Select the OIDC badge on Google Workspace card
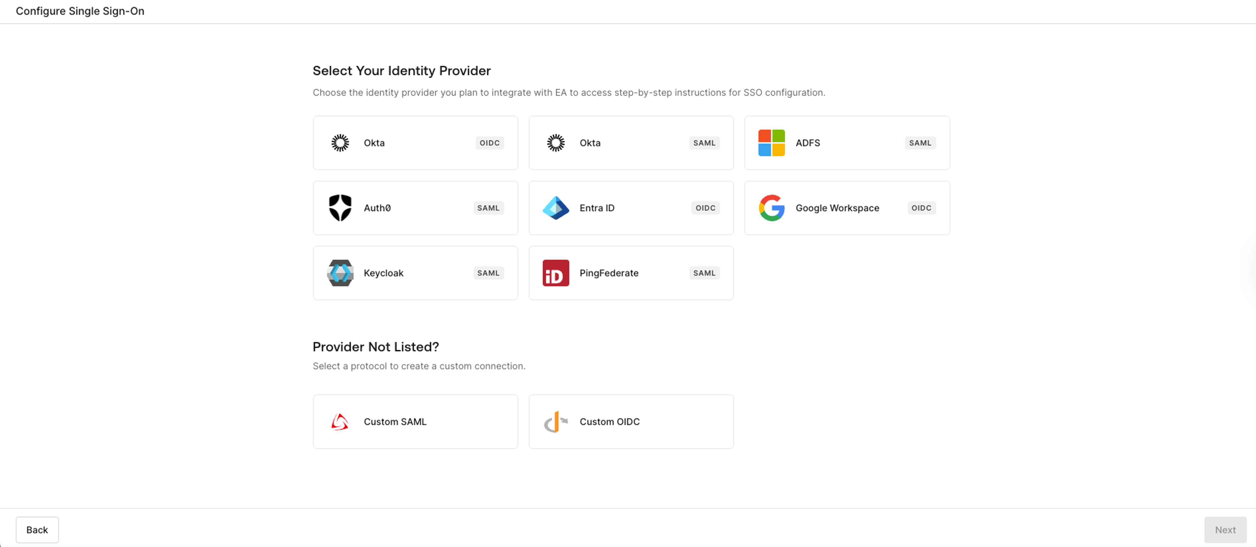Image resolution: width=1256 pixels, height=547 pixels. pyautogui.click(x=921, y=208)
